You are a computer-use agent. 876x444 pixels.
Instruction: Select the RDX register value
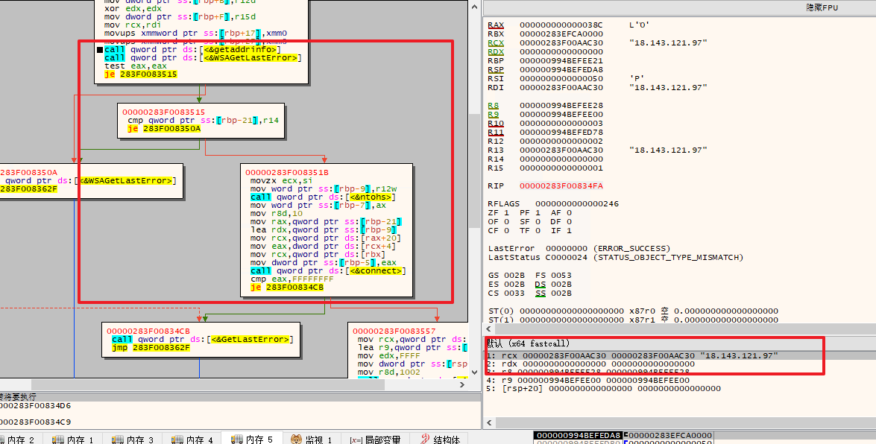pyautogui.click(x=561, y=52)
